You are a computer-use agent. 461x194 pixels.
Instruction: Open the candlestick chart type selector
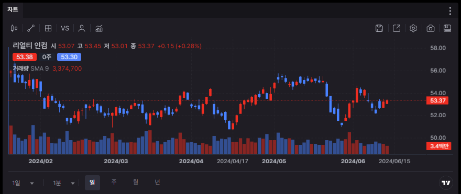click(x=14, y=28)
